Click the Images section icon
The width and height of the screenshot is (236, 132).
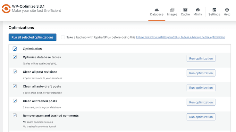[172, 10]
